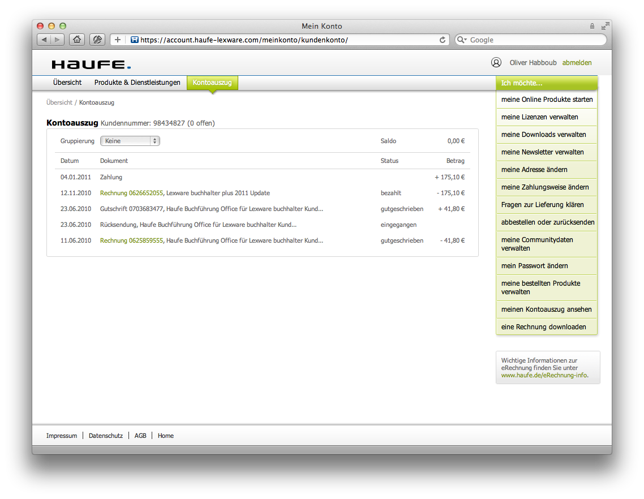Viewport: 644px width, 499px height.
Task: Click the Betrag column header
Action: 456,161
